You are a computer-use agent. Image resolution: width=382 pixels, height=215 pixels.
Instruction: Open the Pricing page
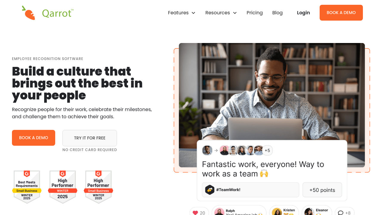[255, 13]
